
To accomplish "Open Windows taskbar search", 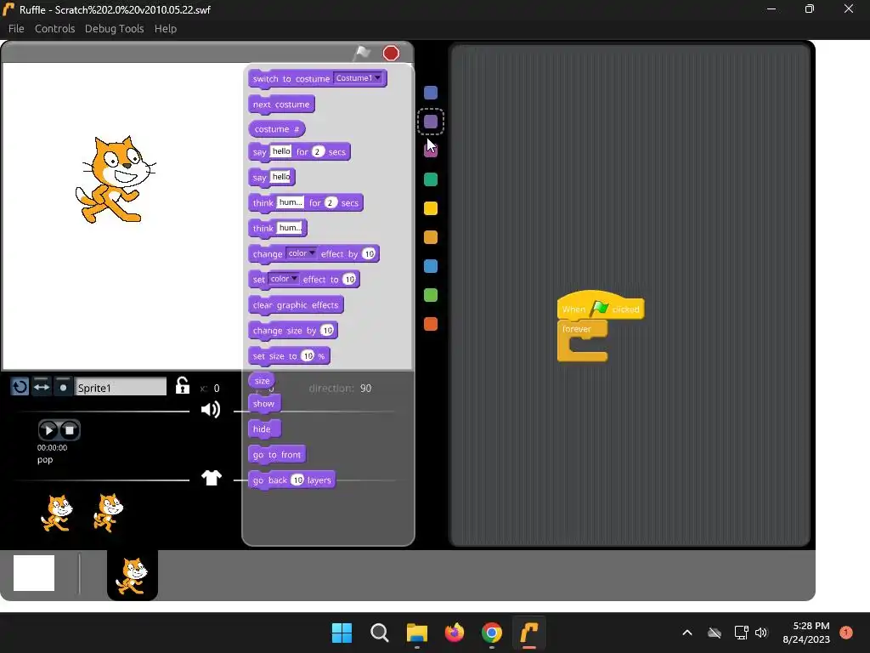I will coord(380,633).
